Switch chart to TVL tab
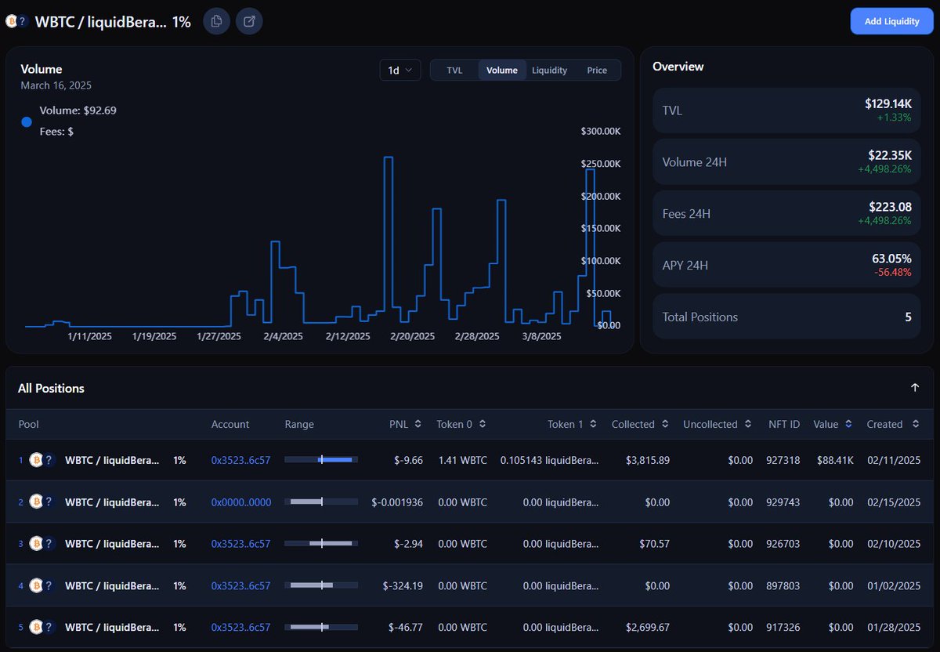Screen dimensions: 940x652 pos(454,70)
